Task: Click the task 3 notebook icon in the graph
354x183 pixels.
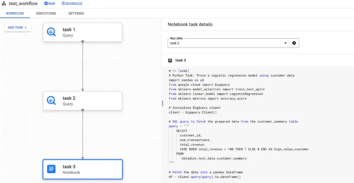Action: tap(51, 169)
